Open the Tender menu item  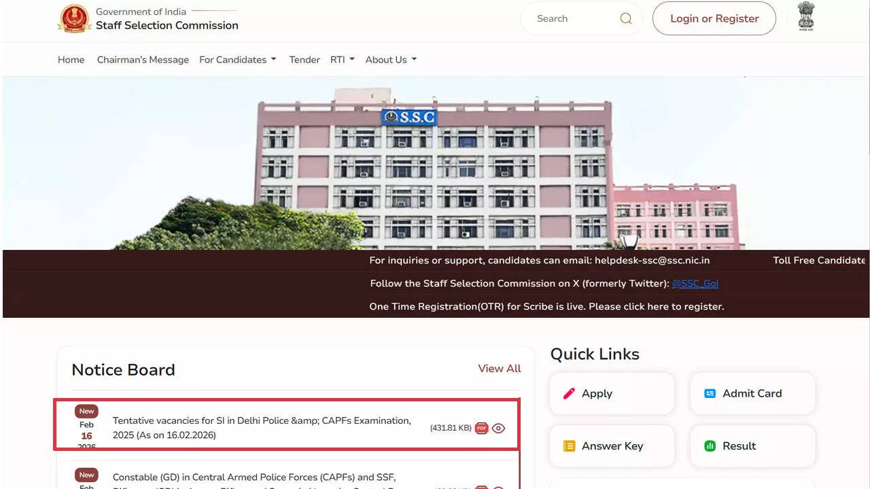coord(304,60)
